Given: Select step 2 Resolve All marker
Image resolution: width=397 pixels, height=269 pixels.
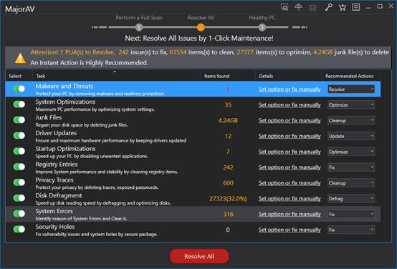Looking at the screenshot, I should click(201, 27).
